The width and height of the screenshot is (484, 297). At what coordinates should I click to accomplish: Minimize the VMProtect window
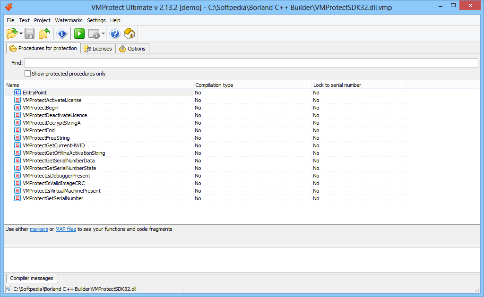click(441, 6)
